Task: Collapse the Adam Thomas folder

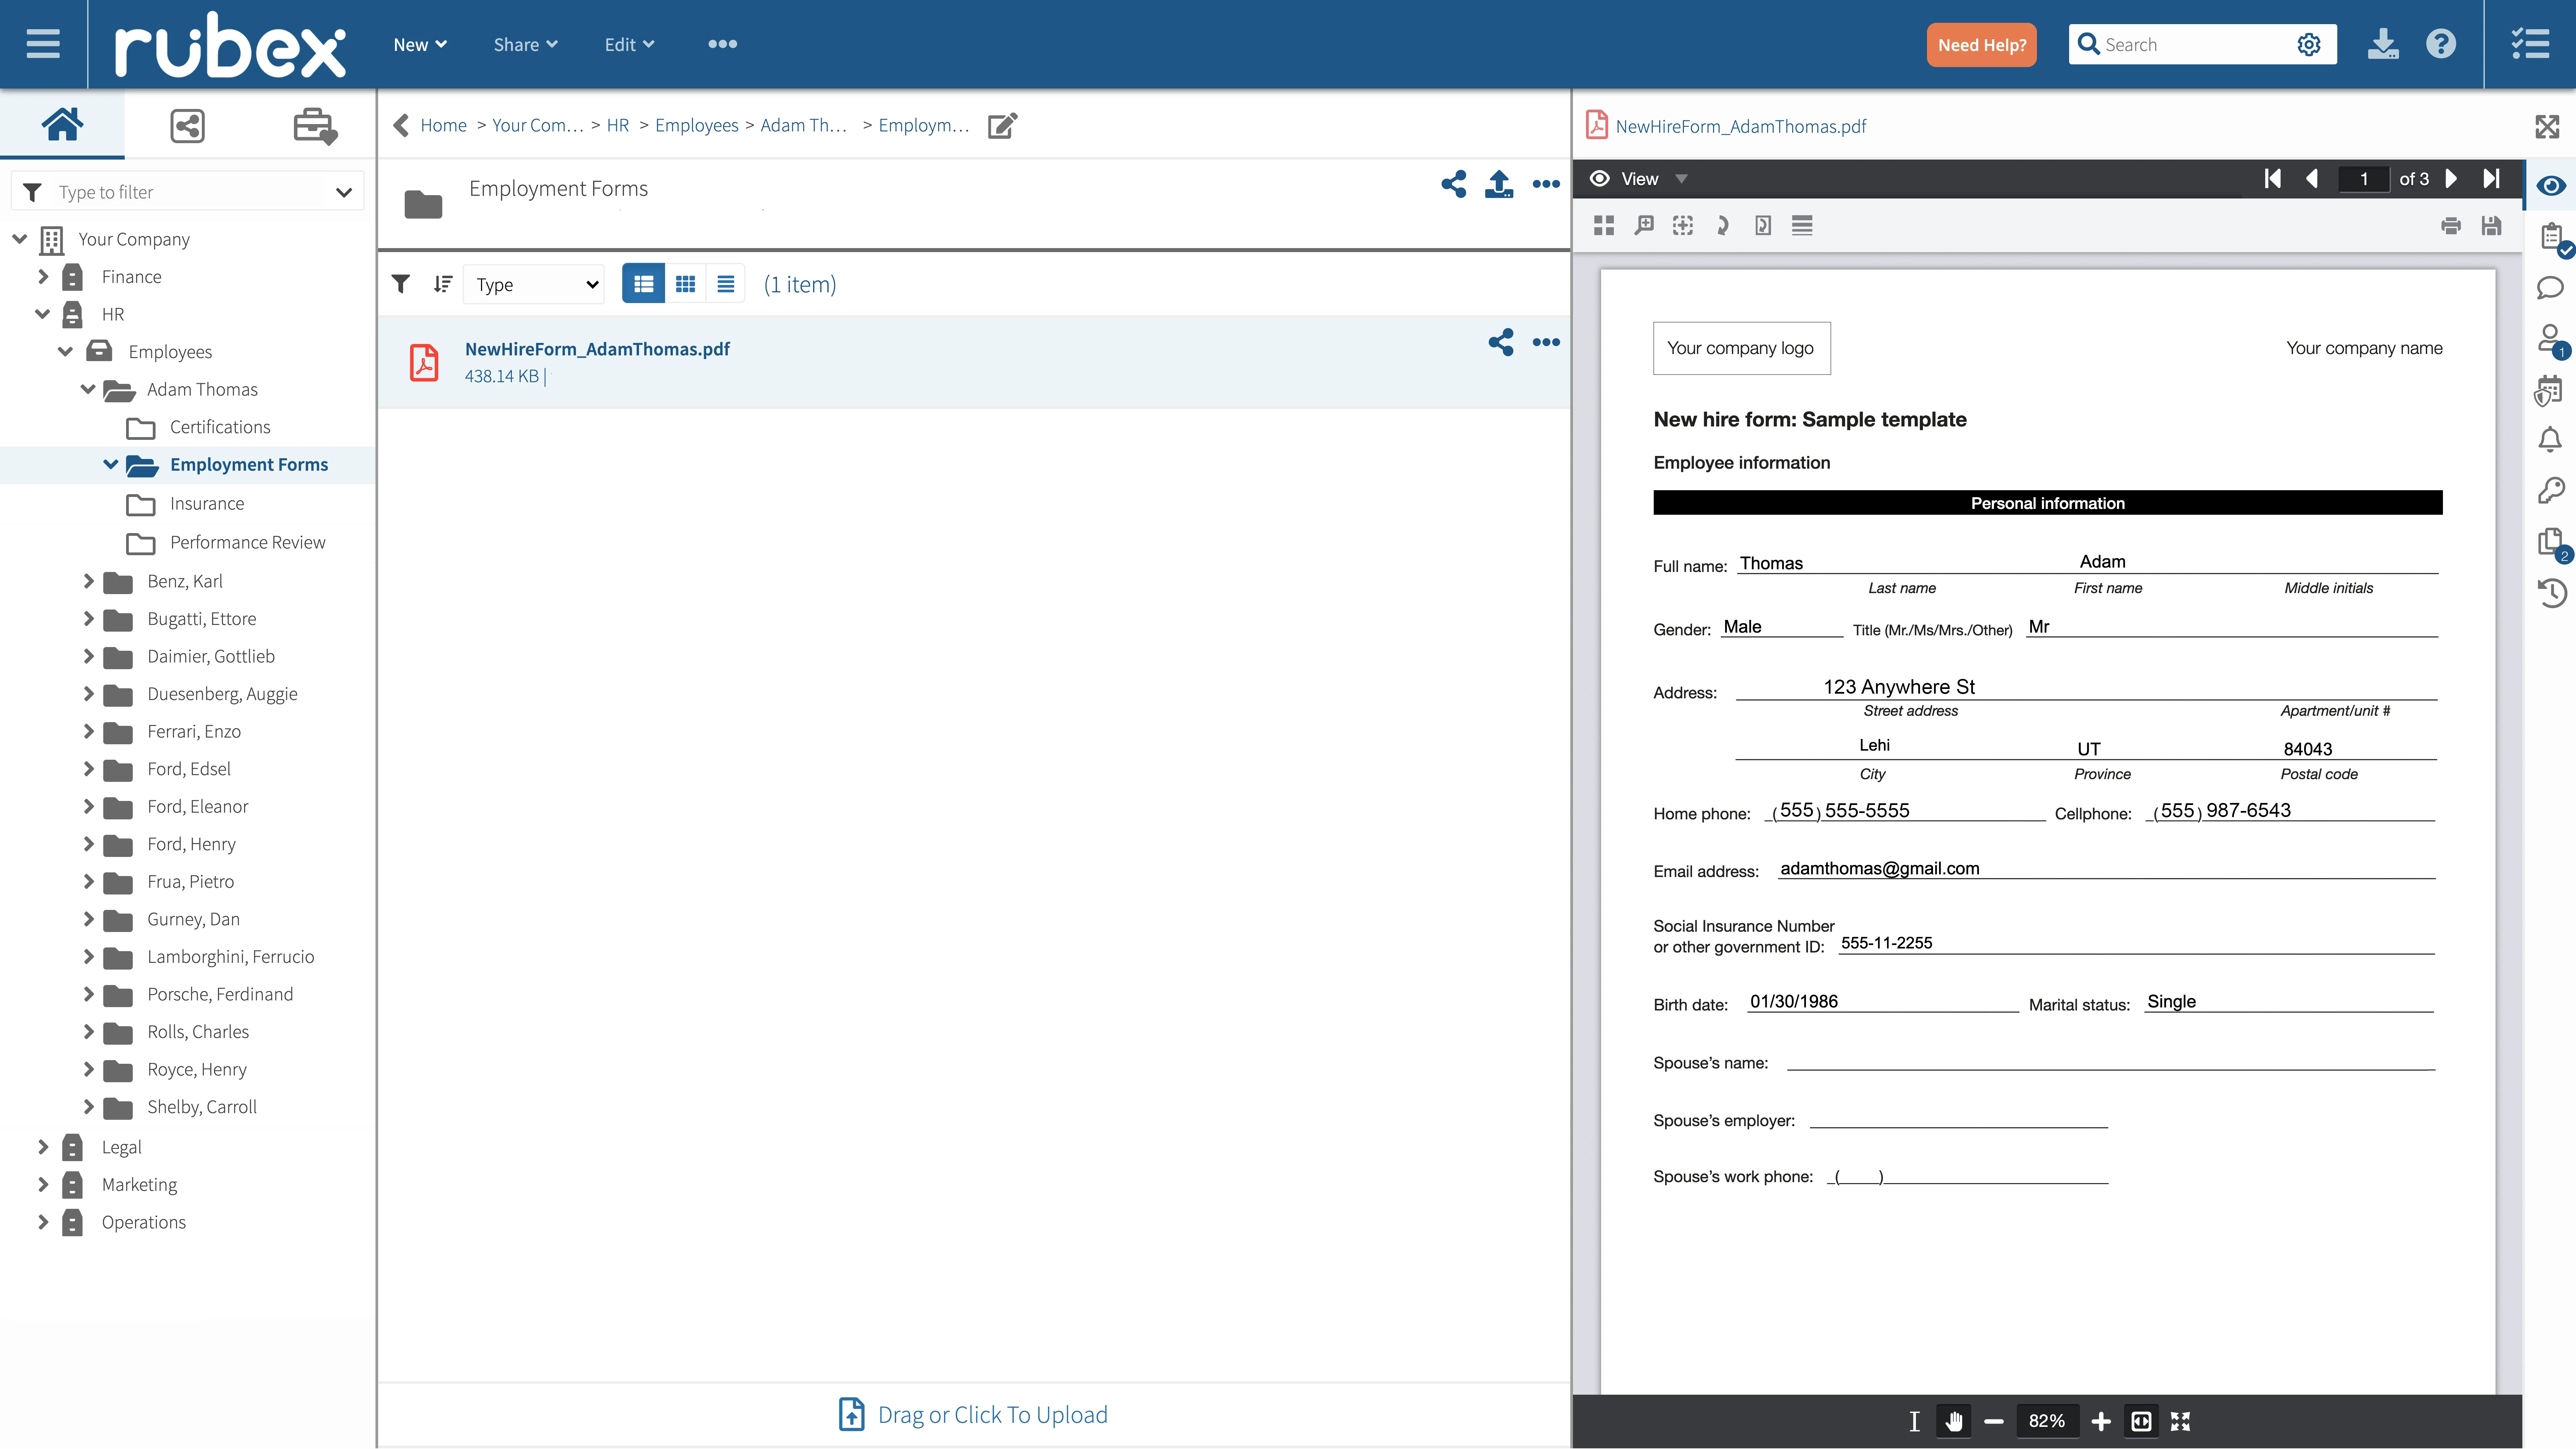Action: click(88, 389)
